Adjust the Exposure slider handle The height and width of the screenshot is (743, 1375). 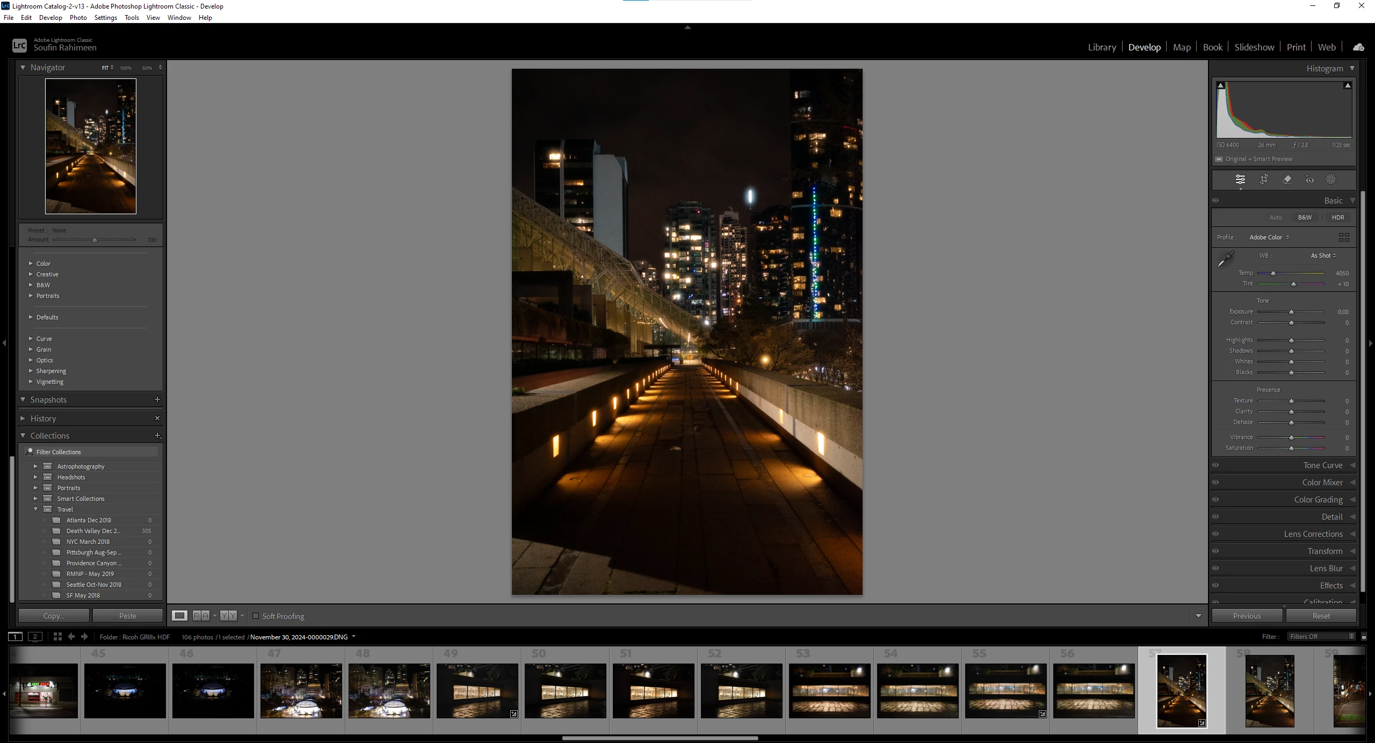1291,312
